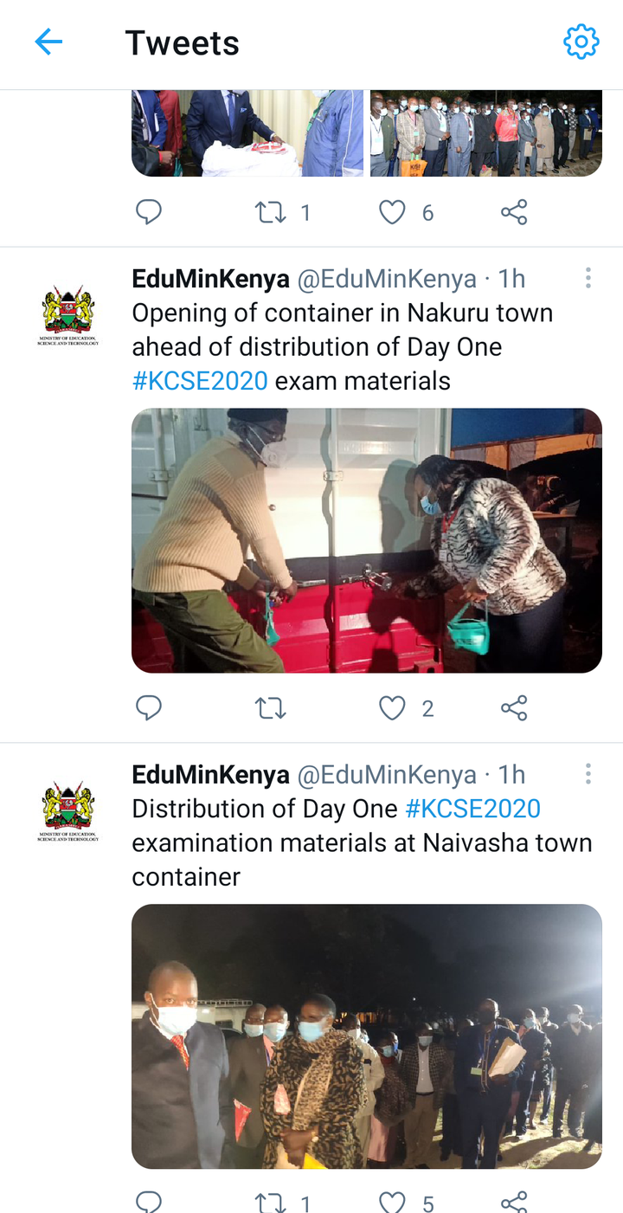Open EduMinKenya profile name on Naivasha tweet
The height and width of the screenshot is (1213, 623).
[210, 775]
